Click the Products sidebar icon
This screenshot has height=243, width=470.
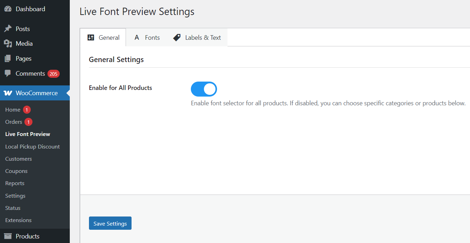(x=8, y=236)
